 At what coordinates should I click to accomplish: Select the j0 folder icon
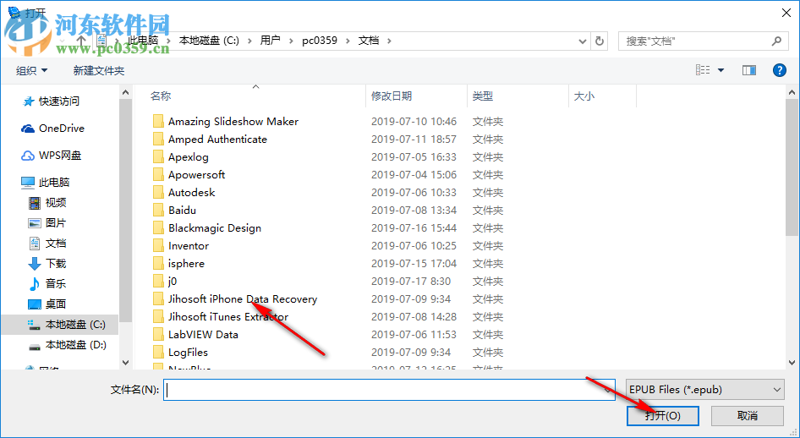click(x=159, y=282)
